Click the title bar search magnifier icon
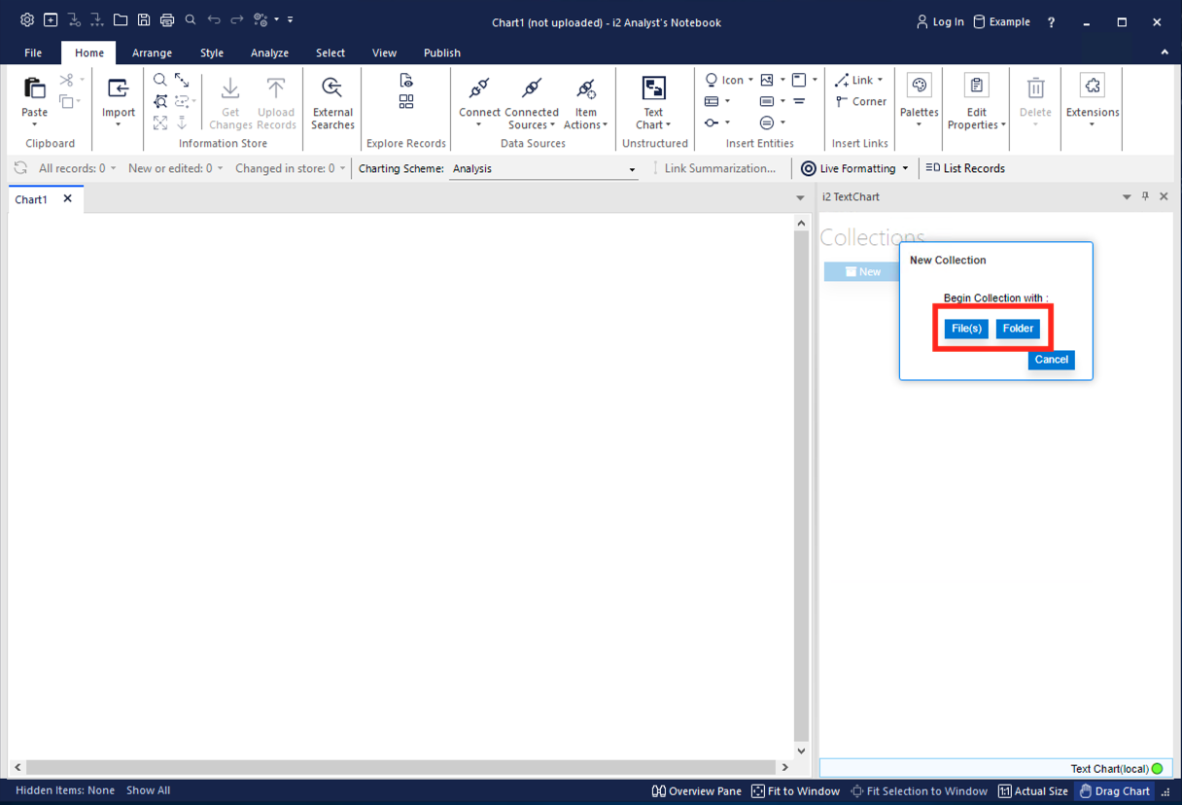The width and height of the screenshot is (1182, 805). pyautogui.click(x=191, y=19)
